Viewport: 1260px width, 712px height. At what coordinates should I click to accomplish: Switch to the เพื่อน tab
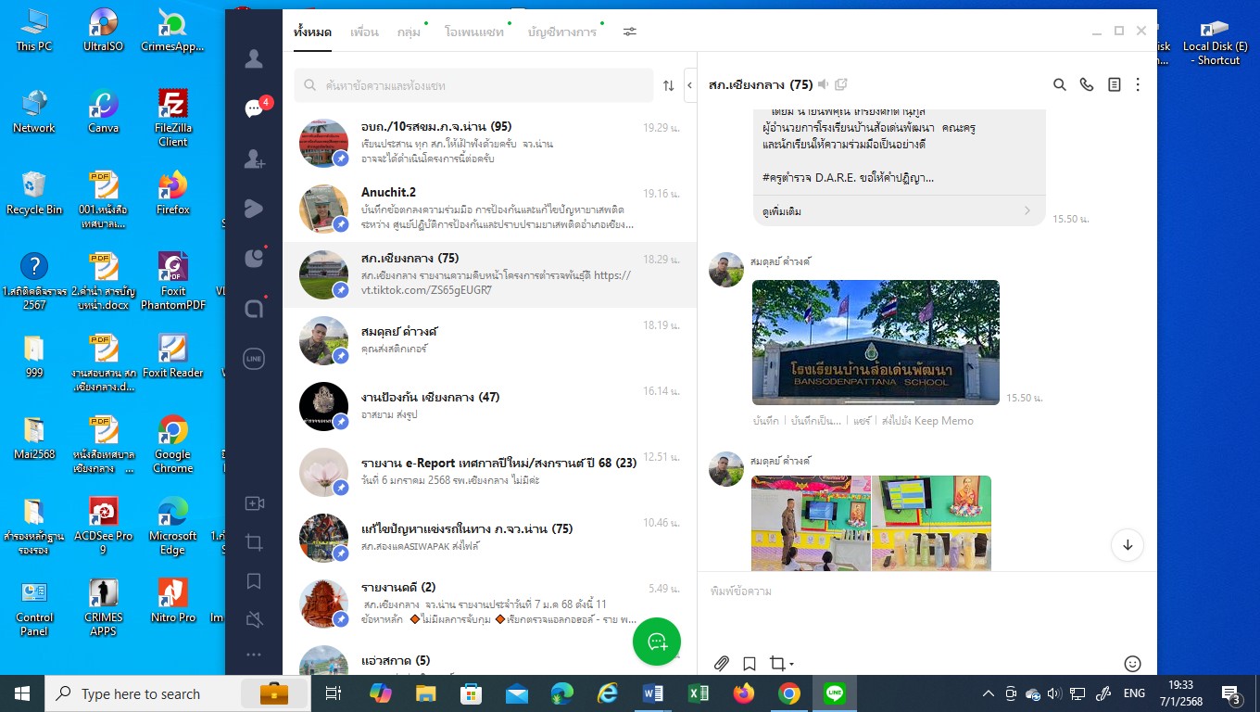click(364, 32)
